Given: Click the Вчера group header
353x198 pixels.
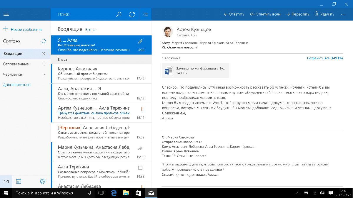Looking at the screenshot, I should [101, 60].
